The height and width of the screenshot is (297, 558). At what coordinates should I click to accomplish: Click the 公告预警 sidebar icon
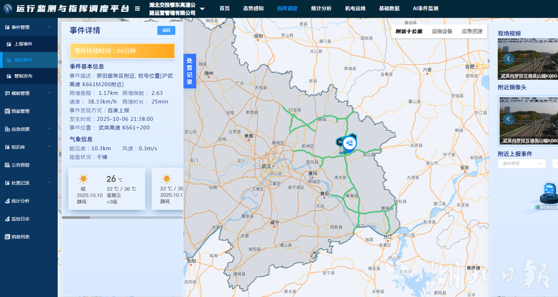pos(6,165)
